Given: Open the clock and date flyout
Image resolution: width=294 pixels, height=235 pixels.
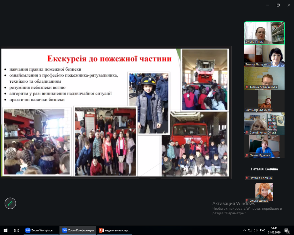Looking at the screenshot, I should 274,230.
